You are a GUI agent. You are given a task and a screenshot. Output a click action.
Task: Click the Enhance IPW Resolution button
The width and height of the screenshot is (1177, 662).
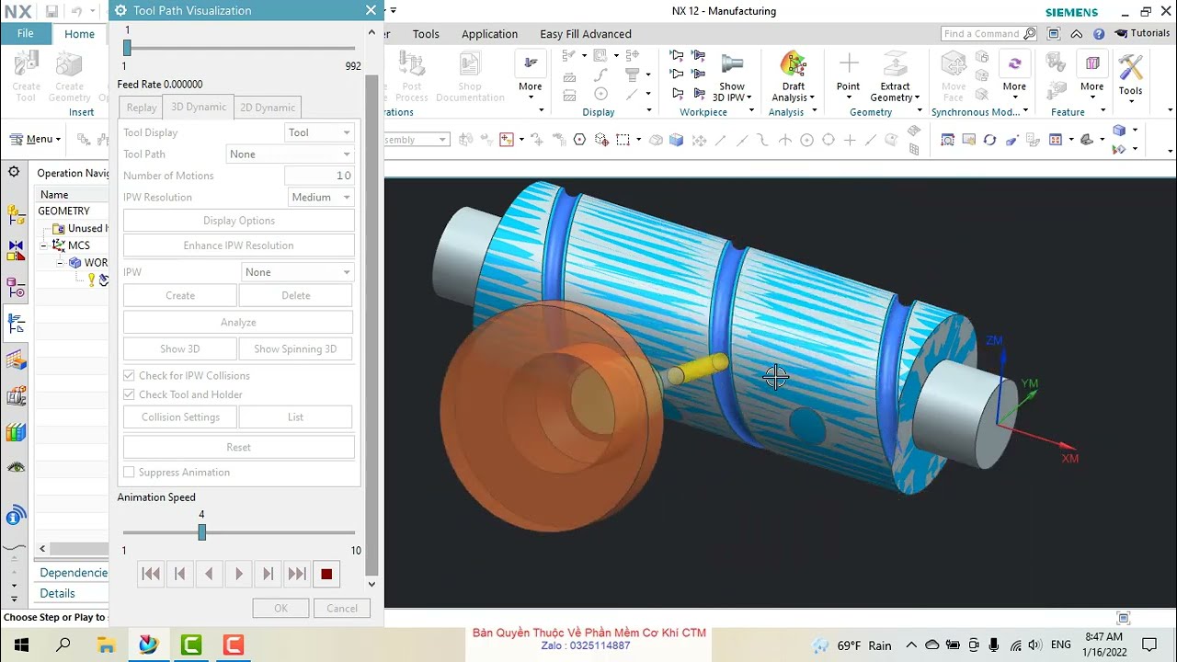[x=239, y=245]
